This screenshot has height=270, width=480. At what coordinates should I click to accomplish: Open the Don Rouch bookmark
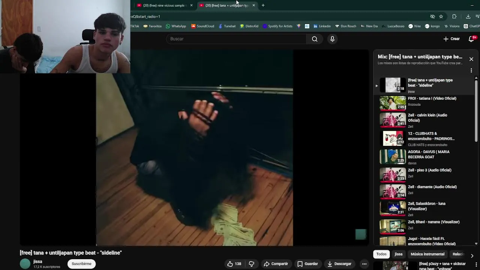[345, 26]
